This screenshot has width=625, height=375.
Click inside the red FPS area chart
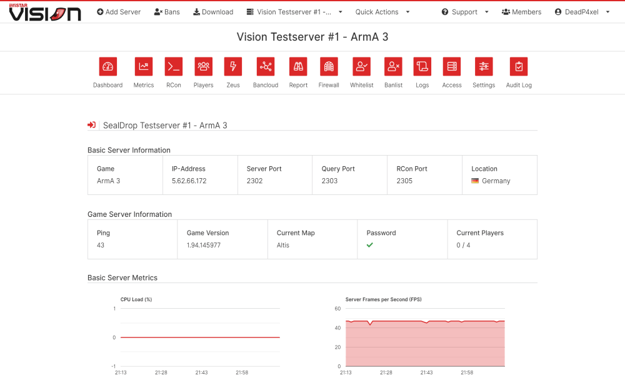pos(425,344)
